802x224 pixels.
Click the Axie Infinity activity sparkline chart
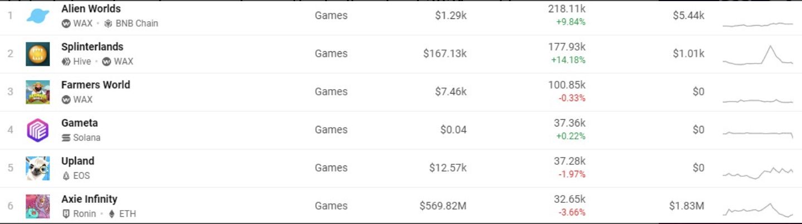(757, 209)
